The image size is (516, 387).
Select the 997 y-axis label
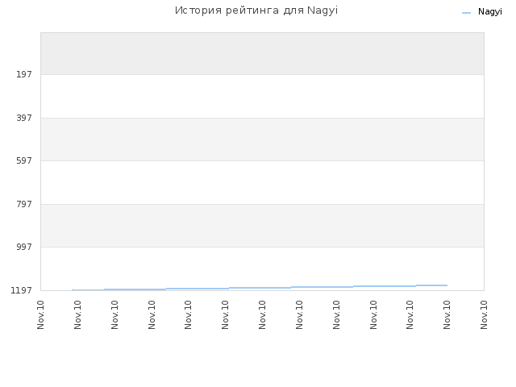click(24, 247)
